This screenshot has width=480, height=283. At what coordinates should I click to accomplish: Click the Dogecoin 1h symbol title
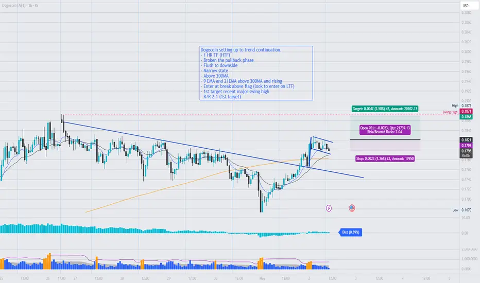click(20, 6)
